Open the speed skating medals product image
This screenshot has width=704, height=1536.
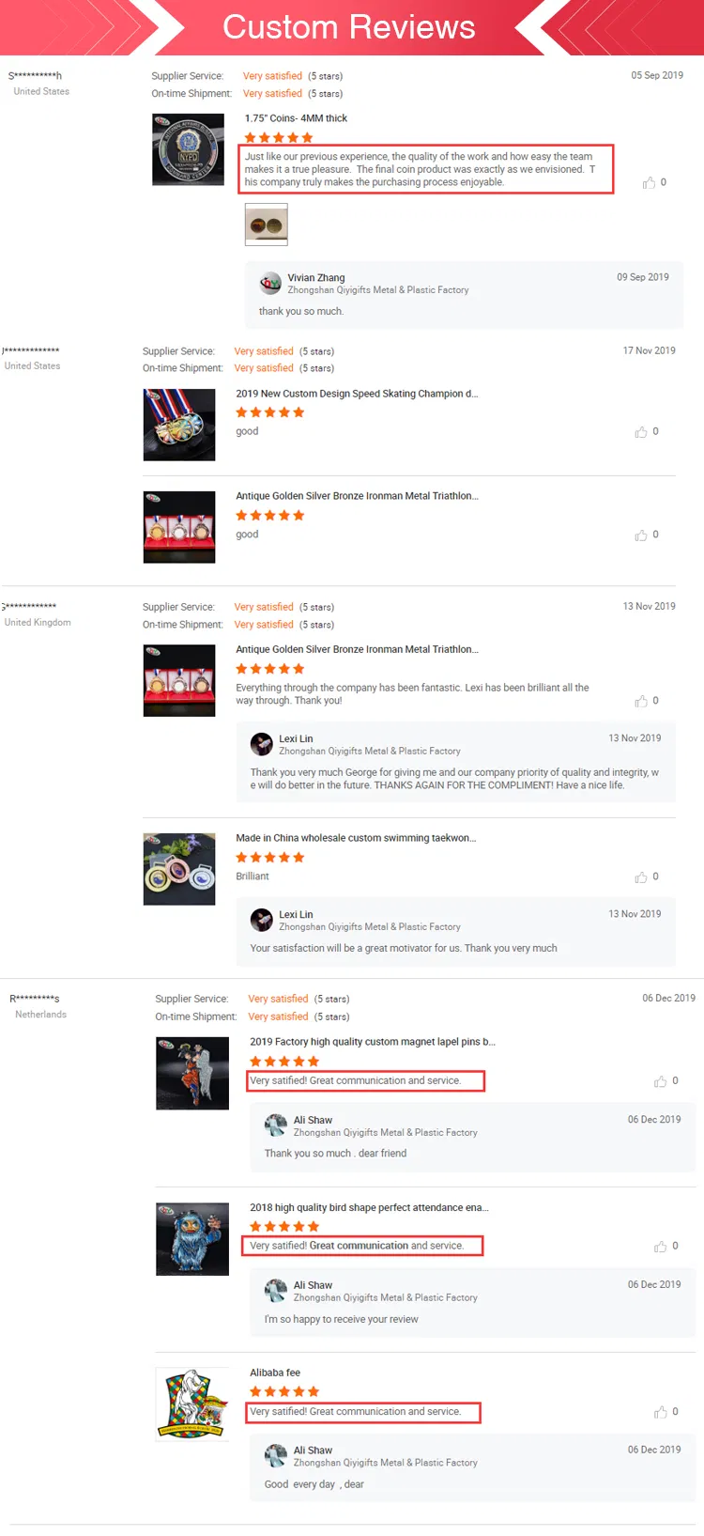179,425
